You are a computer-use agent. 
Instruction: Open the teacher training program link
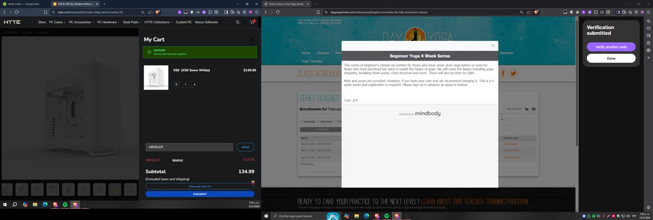(475, 202)
